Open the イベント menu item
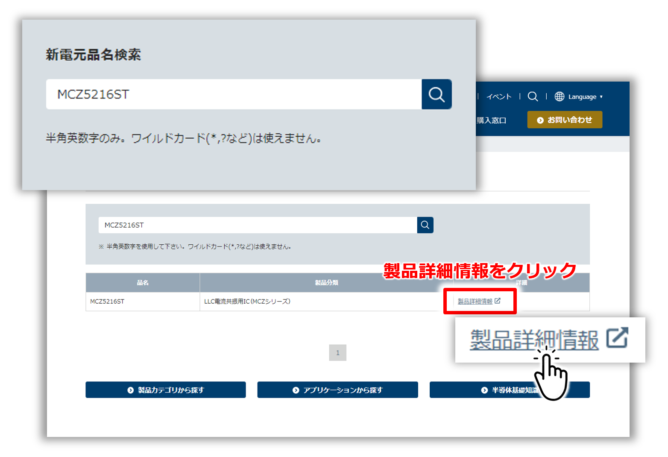668x457 pixels. coord(499,97)
